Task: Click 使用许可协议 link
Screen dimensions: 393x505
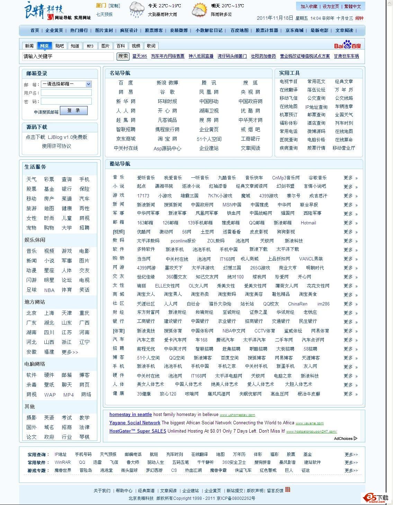Action: click(x=56, y=146)
